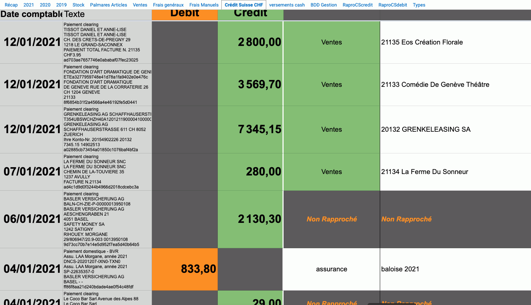Click the Texte column header cell
The width and height of the screenshot is (531, 305).
tap(107, 14)
